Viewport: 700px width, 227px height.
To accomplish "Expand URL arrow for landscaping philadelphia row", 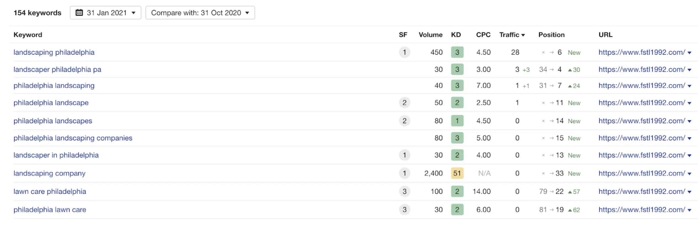I will click(x=690, y=53).
